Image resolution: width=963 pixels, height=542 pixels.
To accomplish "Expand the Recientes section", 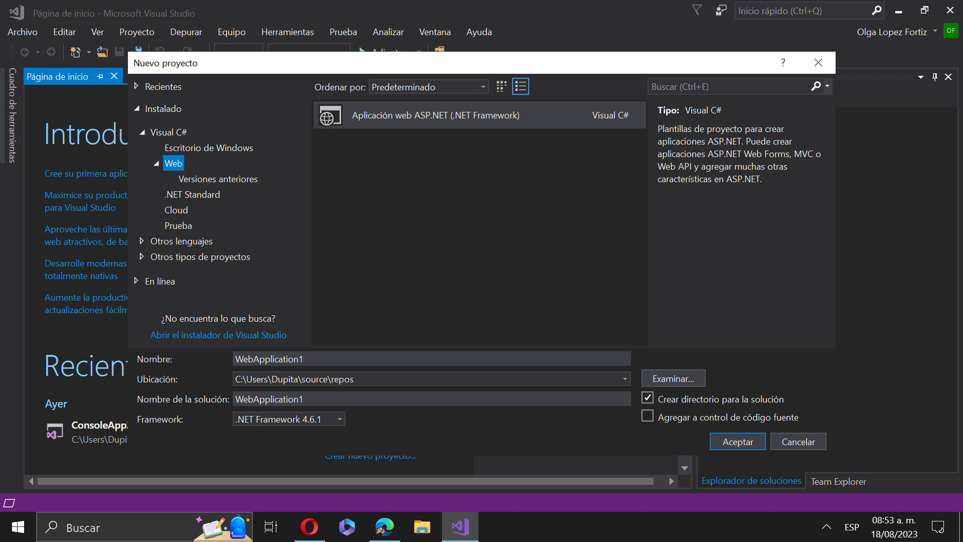I will 136,86.
